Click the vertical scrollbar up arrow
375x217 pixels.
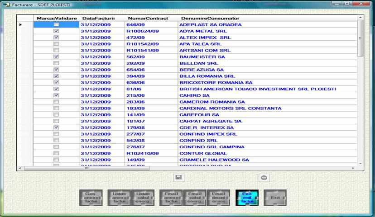point(361,18)
